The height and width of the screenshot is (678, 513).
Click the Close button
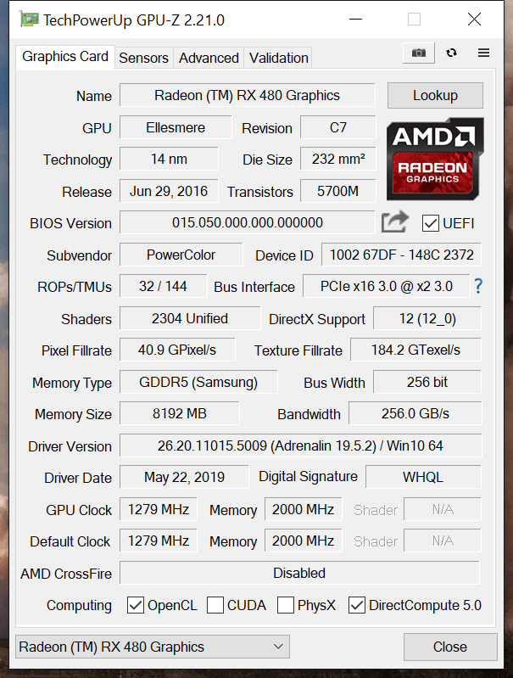[449, 647]
